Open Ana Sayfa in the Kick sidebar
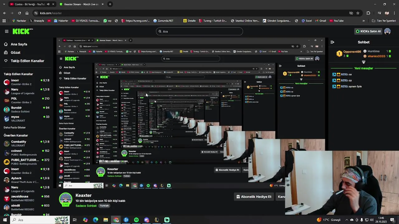 pyautogui.click(x=19, y=44)
